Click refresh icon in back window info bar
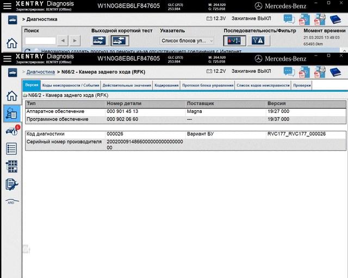348x278 pixels. 28,50
